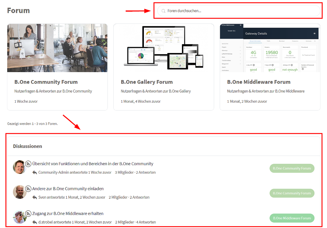The image size is (327, 228).
Task: Click RSS icon of 'Zugang zur B.One Middleware erhalten'
Action: pyautogui.click(x=28, y=214)
